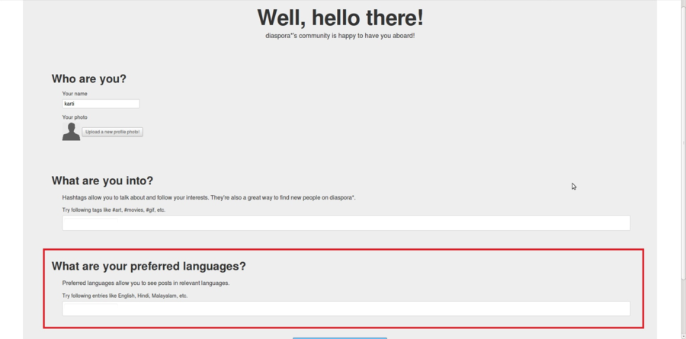This screenshot has width=686, height=339.
Task: Click the blue button at the page bottom
Action: click(340, 337)
